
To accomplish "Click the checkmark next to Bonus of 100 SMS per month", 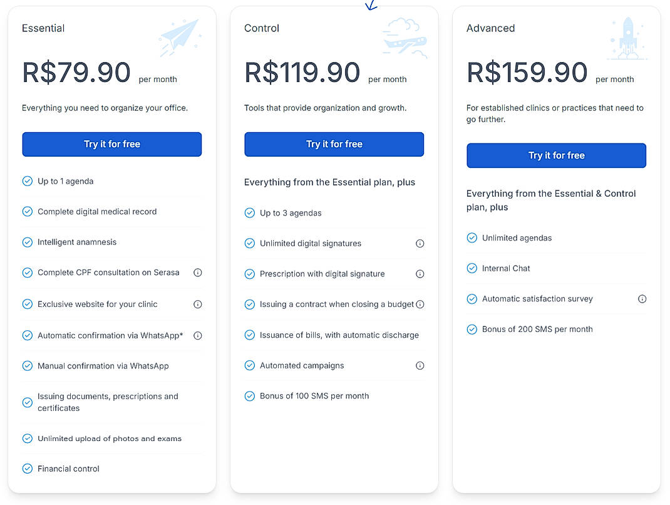I will 249,395.
